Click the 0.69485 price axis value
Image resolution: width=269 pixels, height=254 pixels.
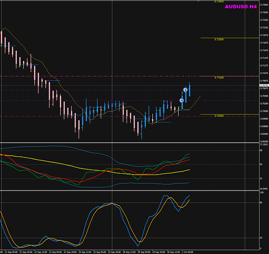[x=264, y=134]
